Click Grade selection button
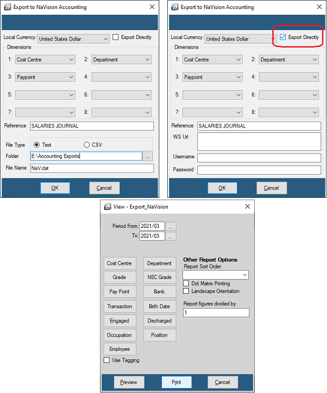Viewport: 327px width, 393px height. click(120, 277)
